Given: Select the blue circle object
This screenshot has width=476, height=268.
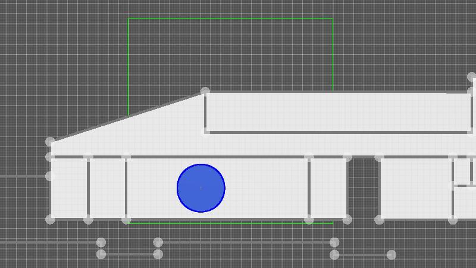Looking at the screenshot, I should pyautogui.click(x=201, y=188).
